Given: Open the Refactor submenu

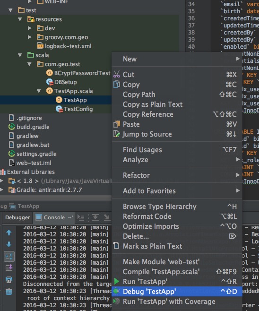Looking at the screenshot, I should [177, 175].
